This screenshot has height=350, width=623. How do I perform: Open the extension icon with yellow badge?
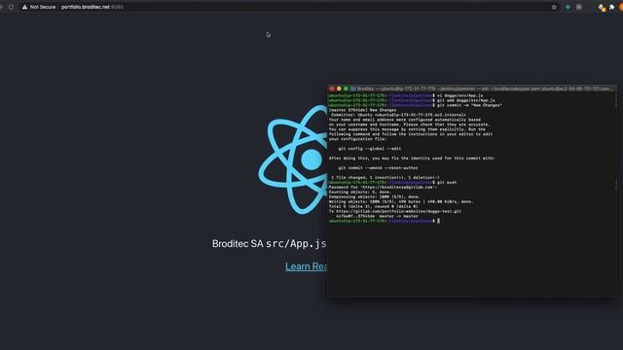(x=602, y=7)
